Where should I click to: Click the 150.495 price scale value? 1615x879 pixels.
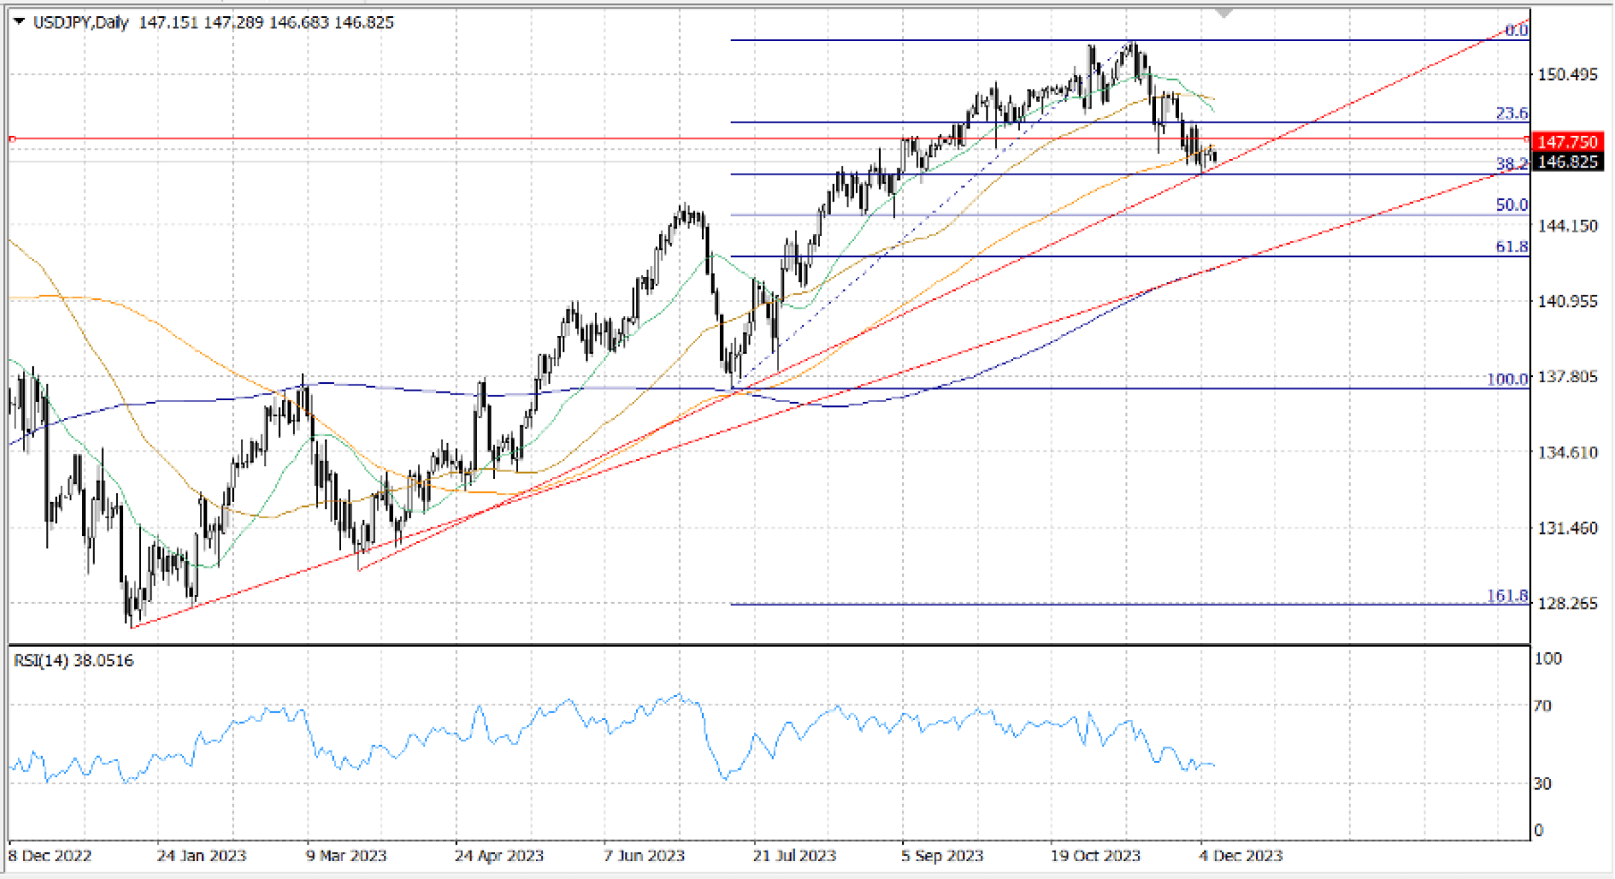point(1567,74)
